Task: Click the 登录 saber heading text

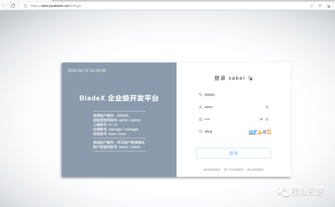Action: tap(230, 78)
